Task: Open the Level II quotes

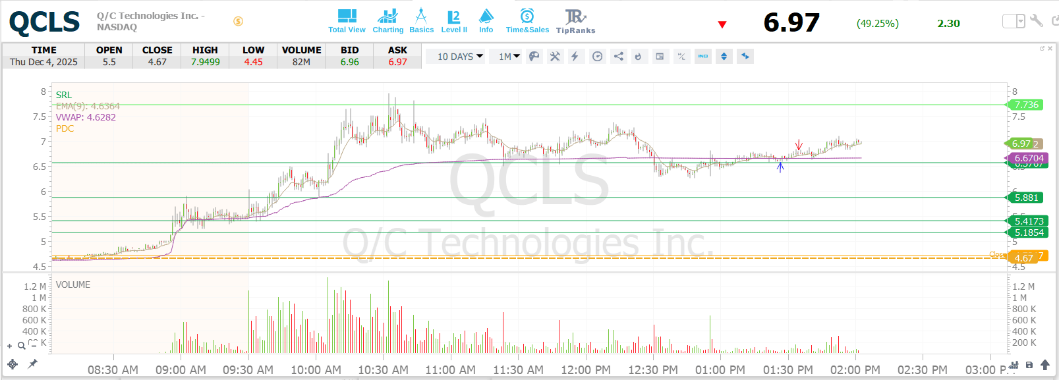Action: [454, 21]
